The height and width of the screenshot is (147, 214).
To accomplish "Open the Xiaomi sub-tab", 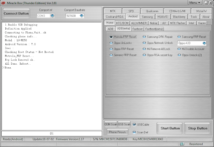I will (x=202, y=23).
